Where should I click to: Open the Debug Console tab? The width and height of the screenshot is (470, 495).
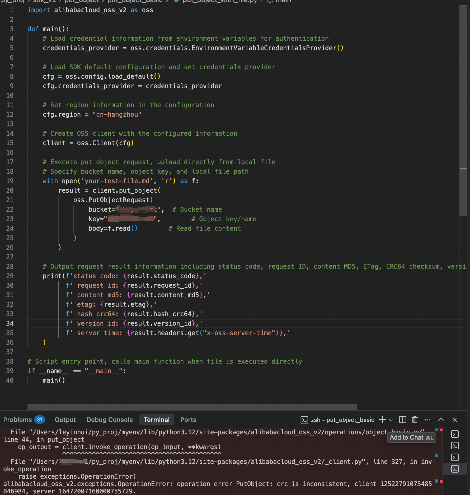[110, 420]
